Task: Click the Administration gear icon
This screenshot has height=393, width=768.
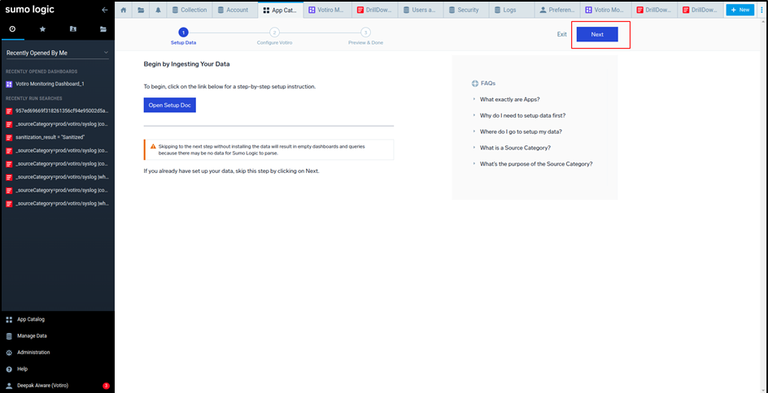Action: coord(9,352)
